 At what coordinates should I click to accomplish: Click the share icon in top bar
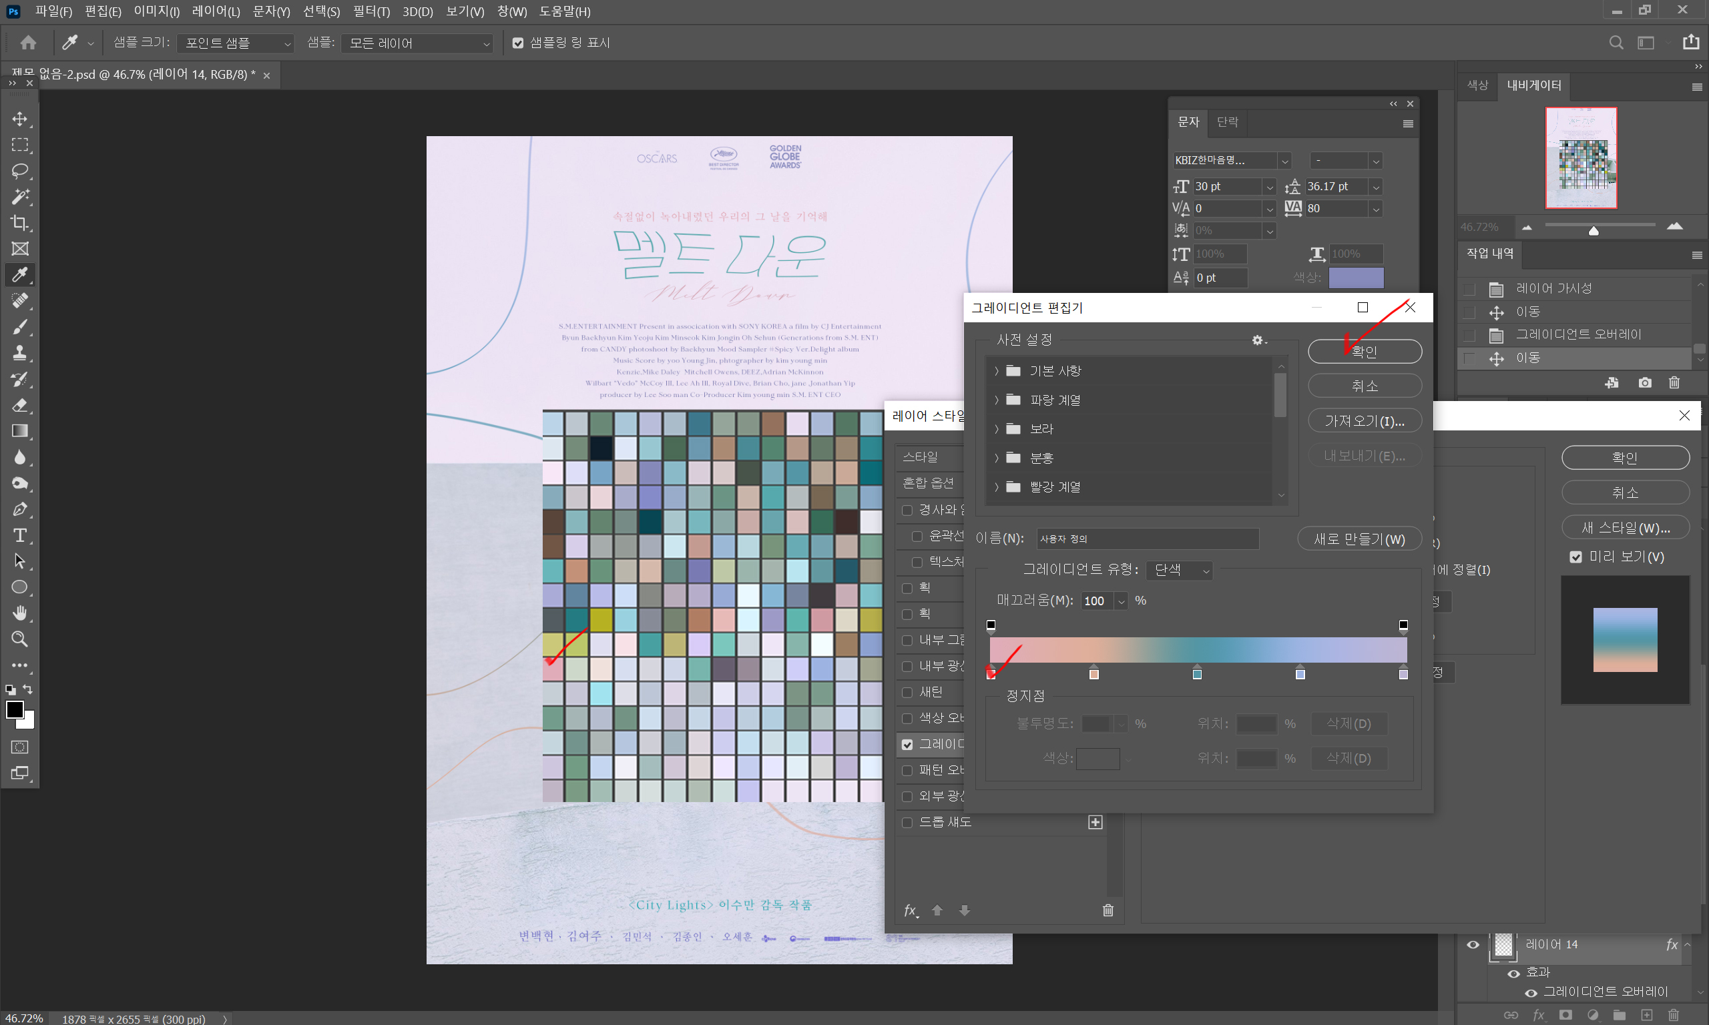click(1691, 42)
